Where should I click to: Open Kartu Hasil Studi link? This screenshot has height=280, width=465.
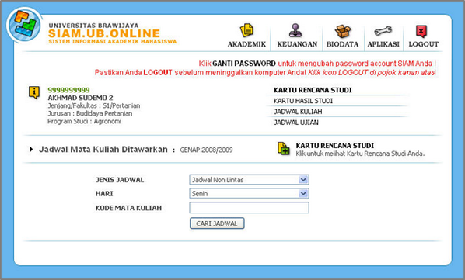[303, 101]
